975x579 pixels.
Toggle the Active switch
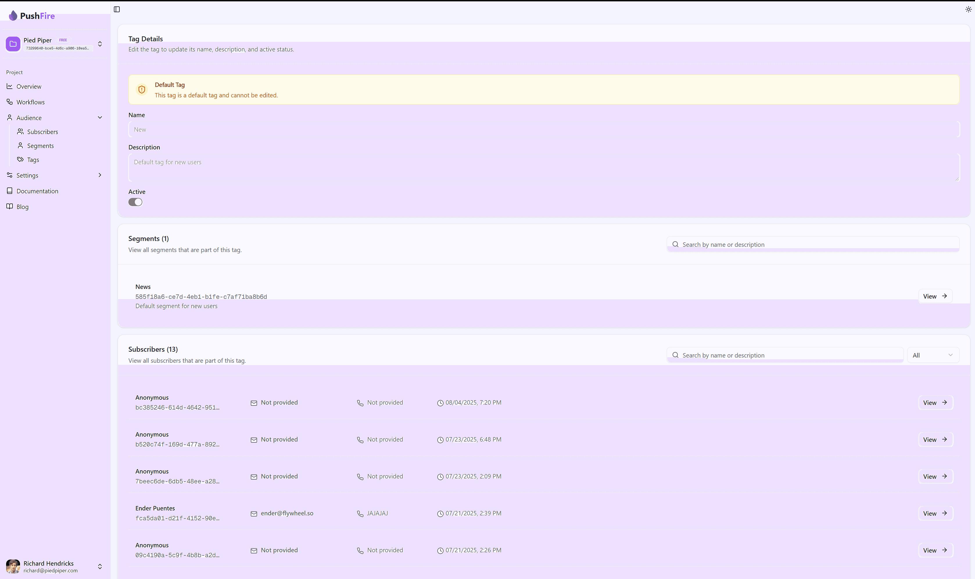click(x=135, y=202)
